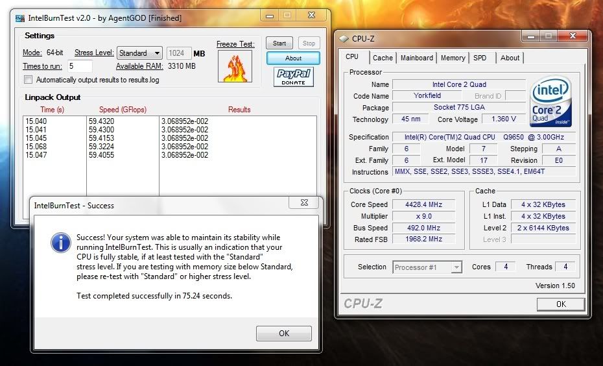This screenshot has width=603, height=366.
Task: Select the 59.4055 speed value
Action: click(x=102, y=155)
